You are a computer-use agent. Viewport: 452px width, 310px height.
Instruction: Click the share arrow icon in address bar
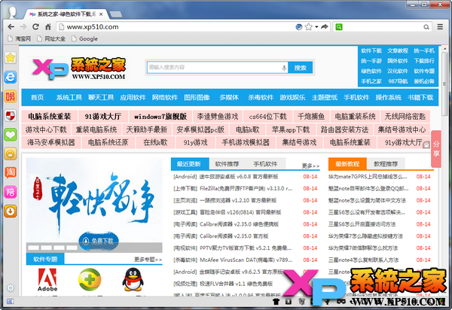point(325,27)
